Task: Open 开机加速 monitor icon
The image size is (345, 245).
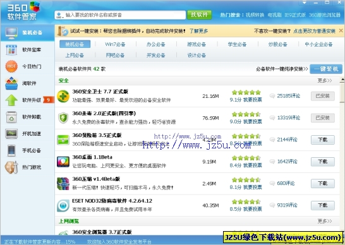Action: pos(11,134)
